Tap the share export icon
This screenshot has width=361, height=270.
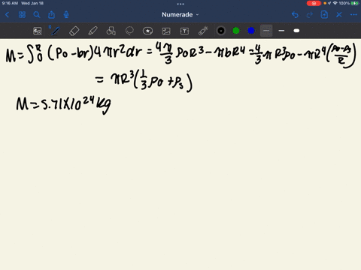(x=51, y=15)
